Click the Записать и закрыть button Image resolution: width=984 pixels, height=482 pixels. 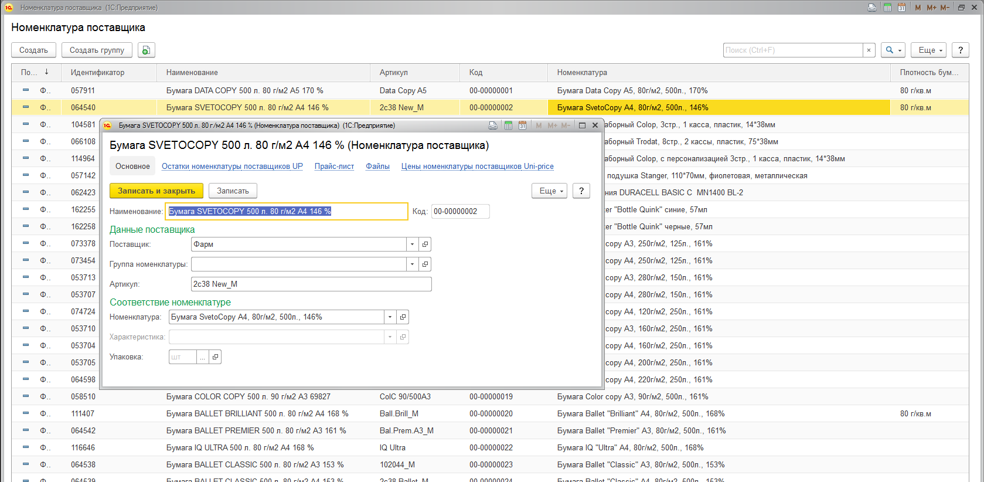coord(156,191)
